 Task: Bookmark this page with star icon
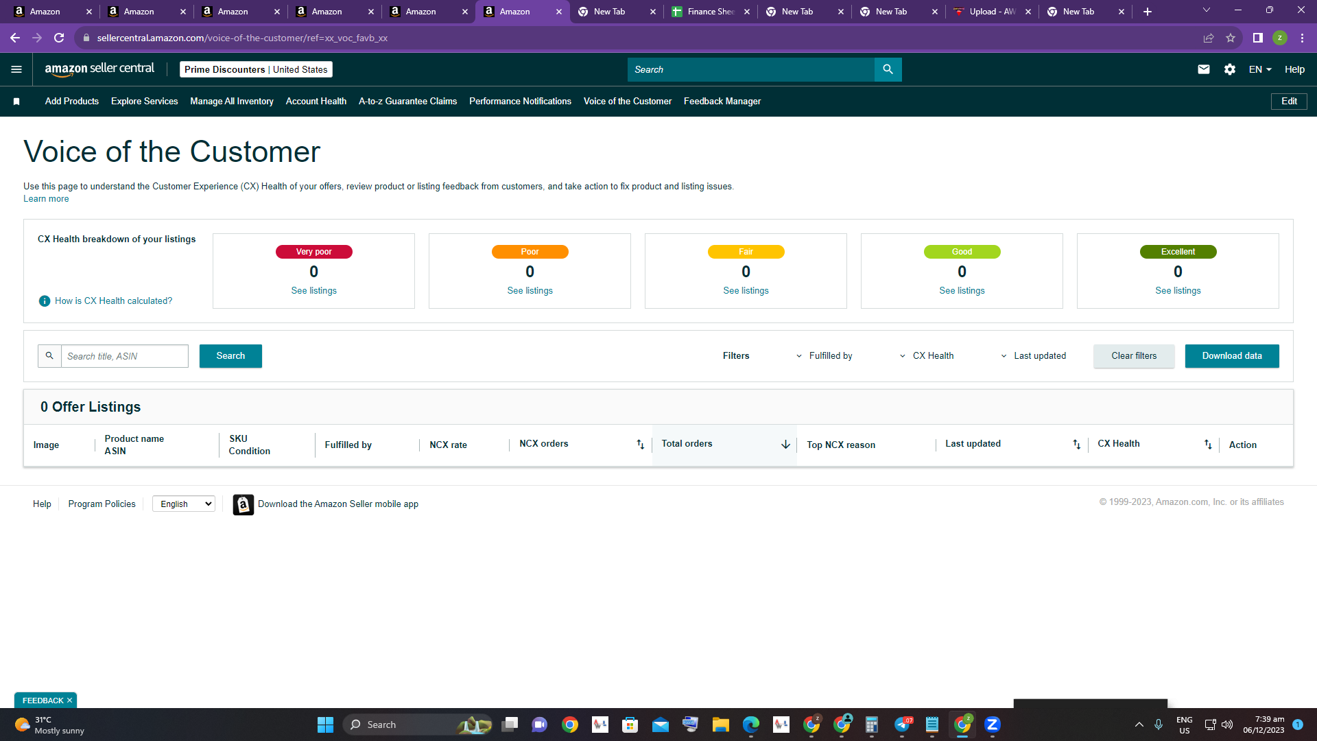tap(1231, 38)
